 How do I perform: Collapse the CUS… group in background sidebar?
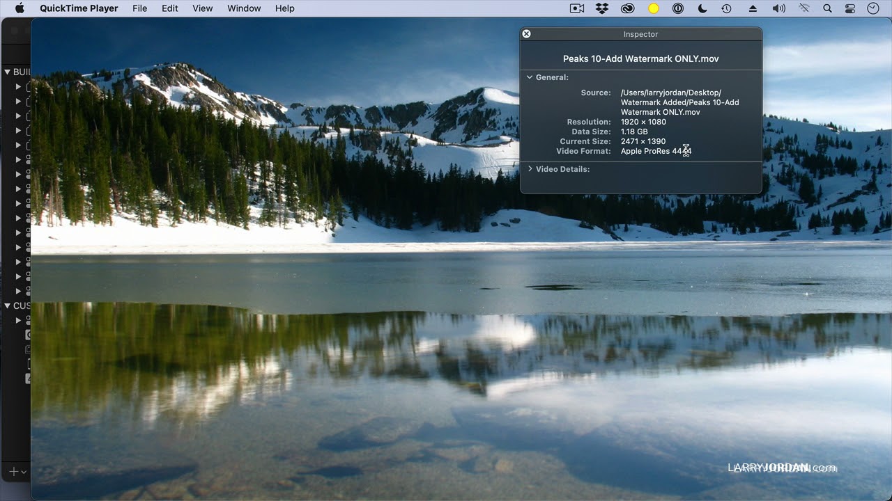[x=8, y=305]
